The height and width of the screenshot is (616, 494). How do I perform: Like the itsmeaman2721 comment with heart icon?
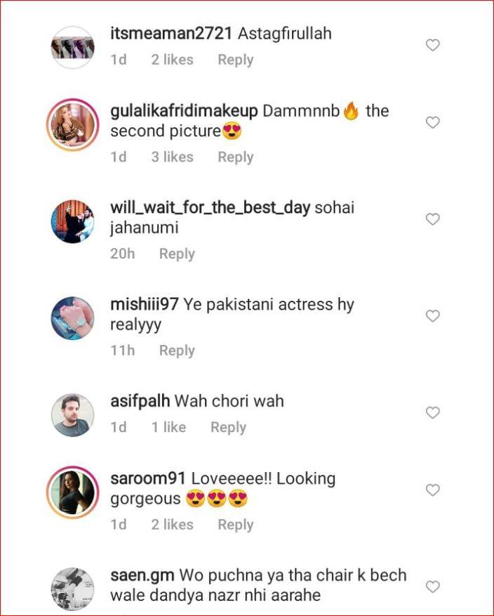pos(432,45)
